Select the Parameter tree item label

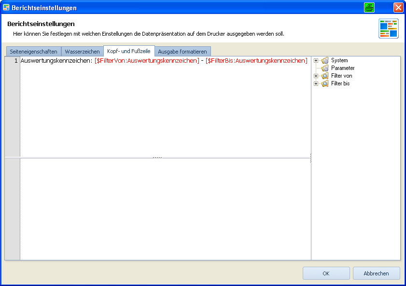point(343,68)
